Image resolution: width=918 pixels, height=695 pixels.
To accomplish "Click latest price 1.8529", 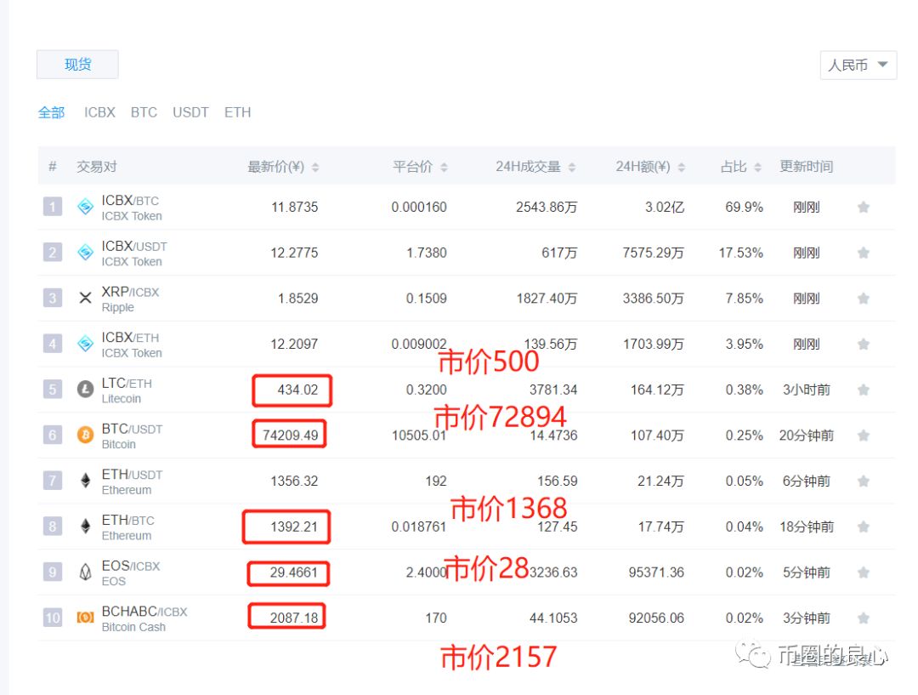I will [x=297, y=299].
